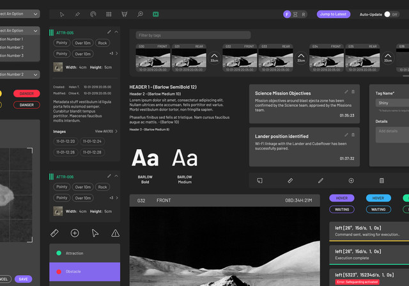Open the topmost Select An Option dropdown
Image resolution: width=409 pixels, height=286 pixels.
tap(19, 14)
